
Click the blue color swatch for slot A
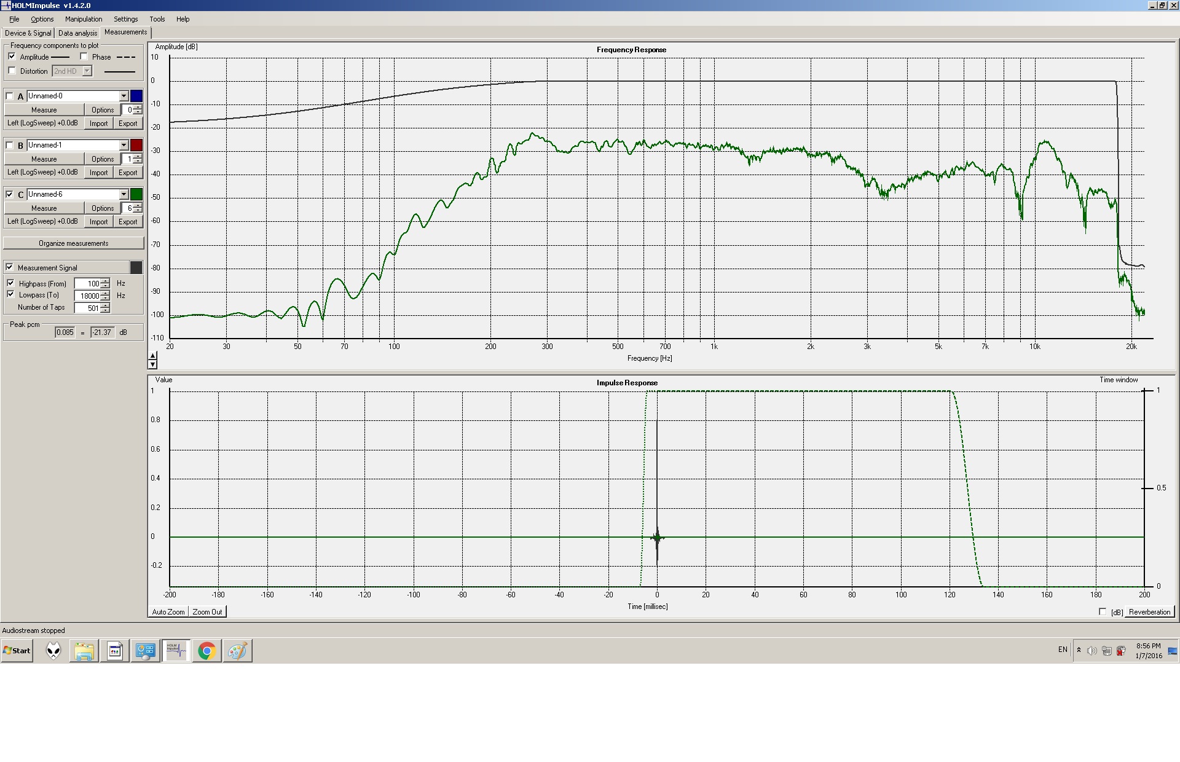click(136, 96)
